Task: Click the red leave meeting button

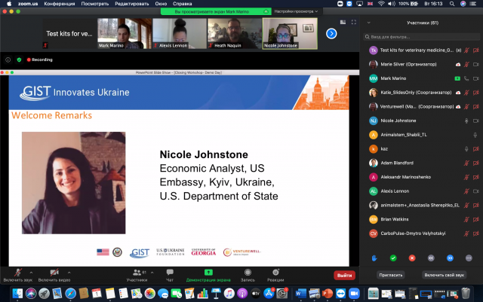Action: [344, 275]
